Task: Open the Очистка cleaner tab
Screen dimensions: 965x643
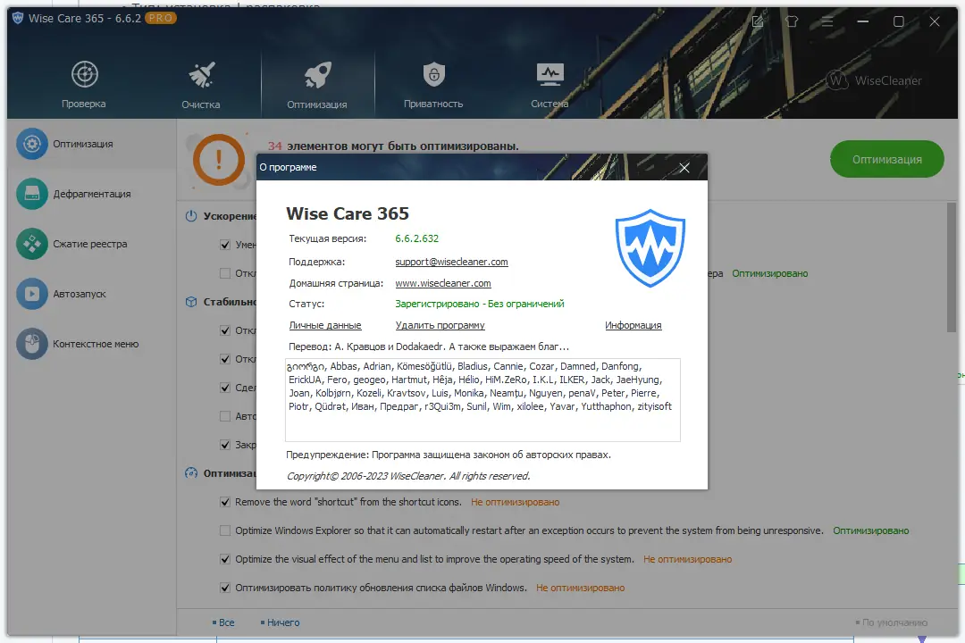Action: click(201, 84)
